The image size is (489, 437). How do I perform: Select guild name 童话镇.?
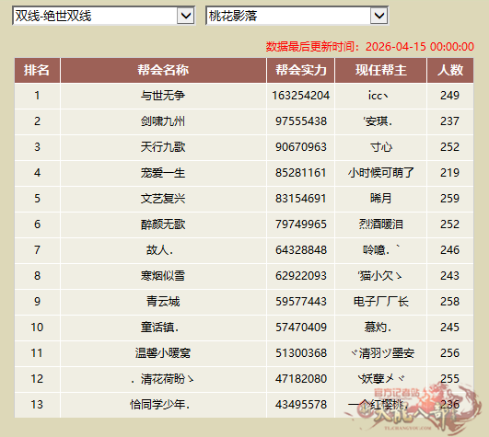click(x=159, y=328)
